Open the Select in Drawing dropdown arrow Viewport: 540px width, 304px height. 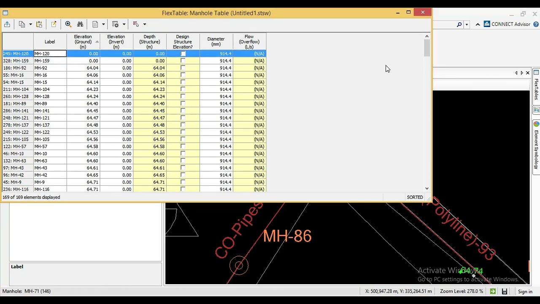(144, 24)
